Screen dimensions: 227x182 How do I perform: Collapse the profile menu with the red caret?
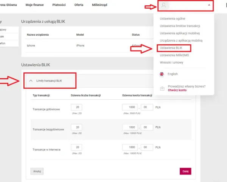click(x=209, y=5)
